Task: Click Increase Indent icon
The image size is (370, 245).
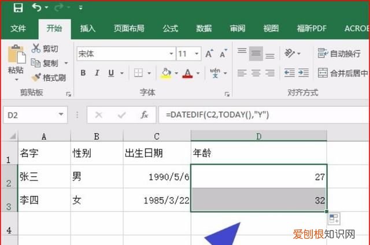Action: (x=304, y=73)
